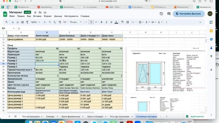Viewport: 219px width, 123px height.
Task: Open version history clock icon
Action: (x=161, y=14)
